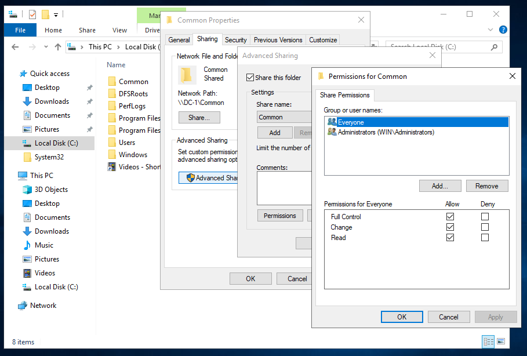This screenshot has width=527, height=356.
Task: Click the 3D Objects cube icon
Action: click(x=27, y=190)
